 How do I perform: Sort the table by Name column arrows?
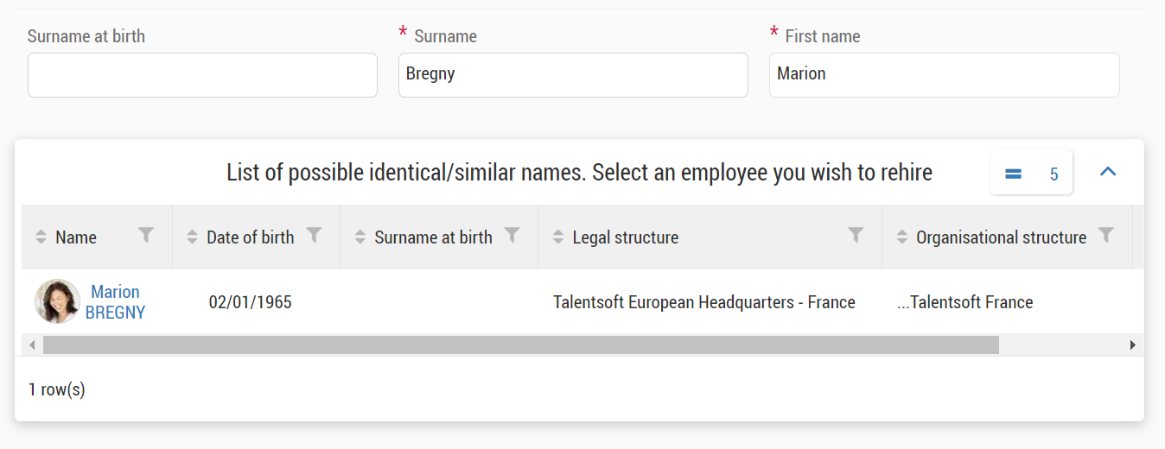tap(41, 237)
